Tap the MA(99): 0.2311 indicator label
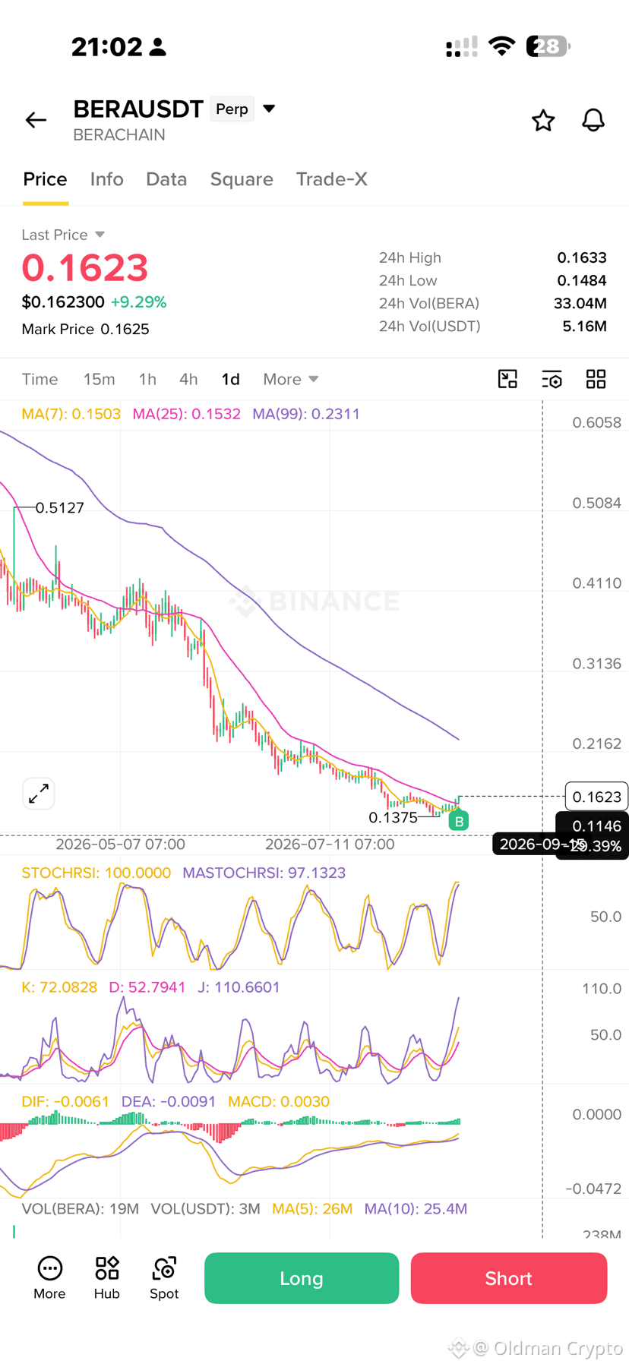 tap(306, 414)
